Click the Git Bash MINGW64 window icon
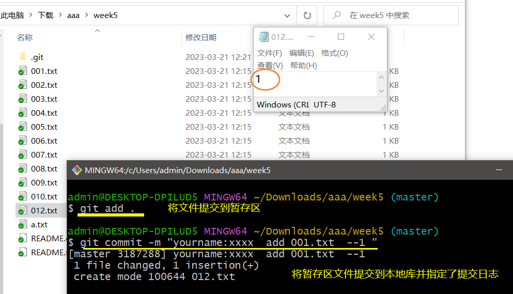The width and height of the screenshot is (513, 294). tap(77, 170)
